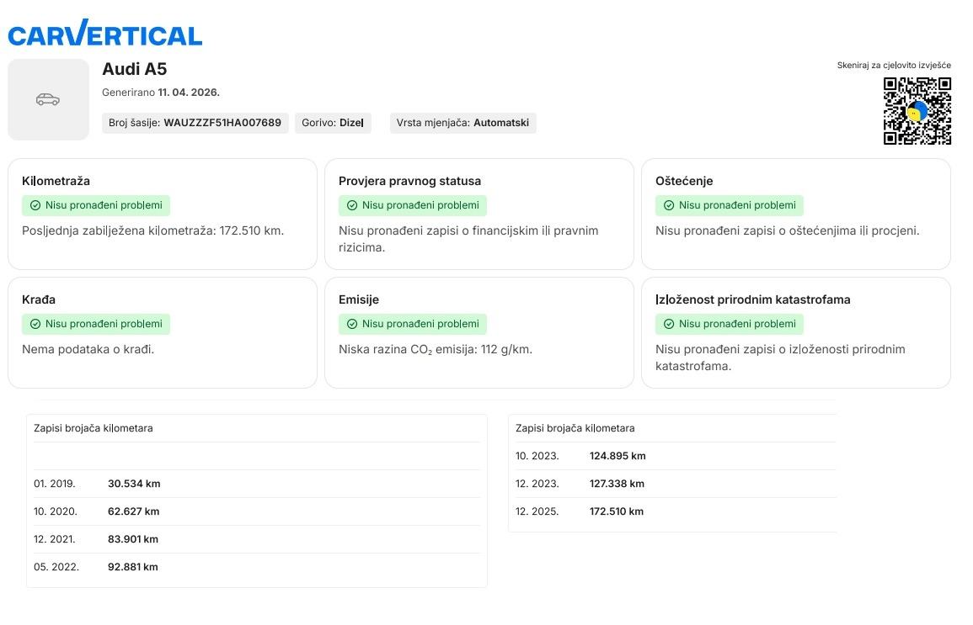Image resolution: width=973 pixels, height=625 pixels.
Task: Click the Krađa status badge
Action: click(96, 324)
